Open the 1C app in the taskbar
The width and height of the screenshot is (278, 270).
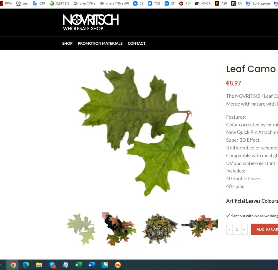tap(118, 265)
